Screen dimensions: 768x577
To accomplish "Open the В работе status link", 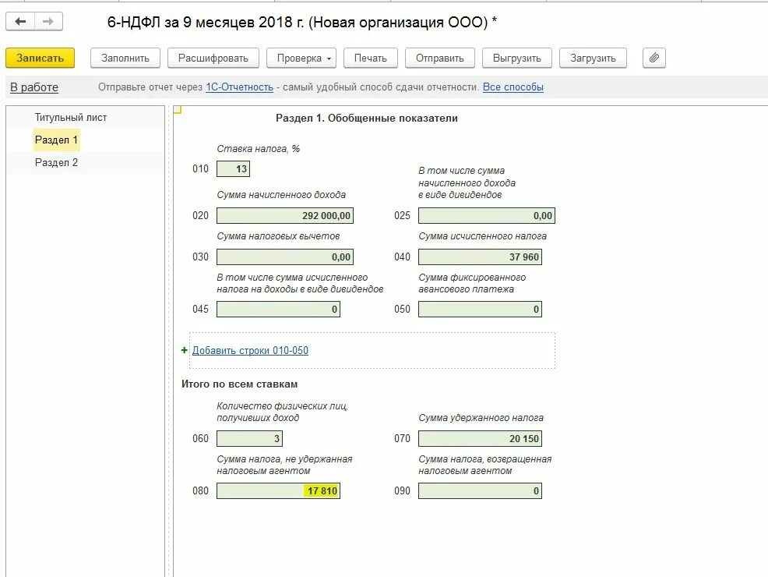I will (x=37, y=87).
